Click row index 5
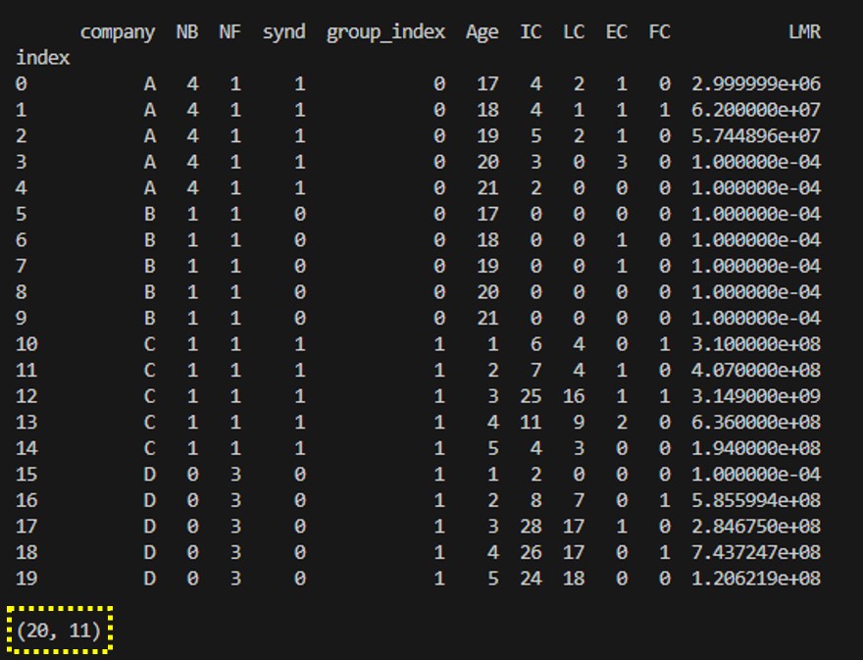863x660 pixels. point(22,214)
